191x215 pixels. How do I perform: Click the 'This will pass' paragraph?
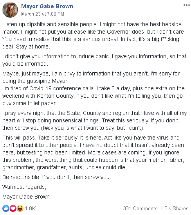93,152
